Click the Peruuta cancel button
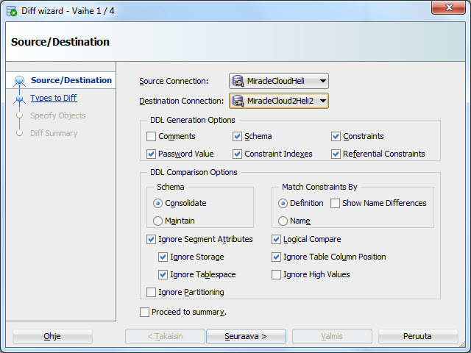This screenshot has width=471, height=353. 418,336
